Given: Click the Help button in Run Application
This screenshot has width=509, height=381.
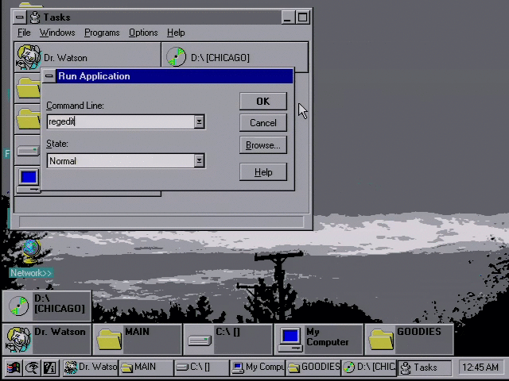Looking at the screenshot, I should [263, 172].
